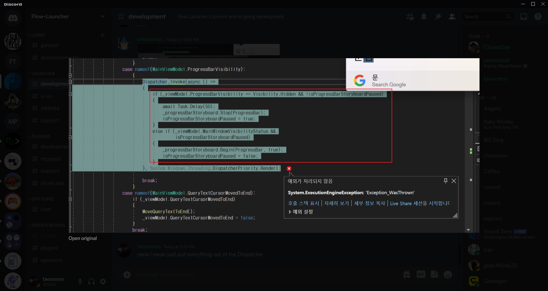Open the emoji picker

(448, 274)
